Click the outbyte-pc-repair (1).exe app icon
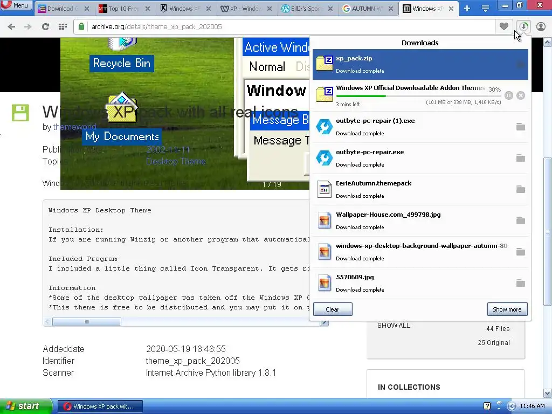 324,127
